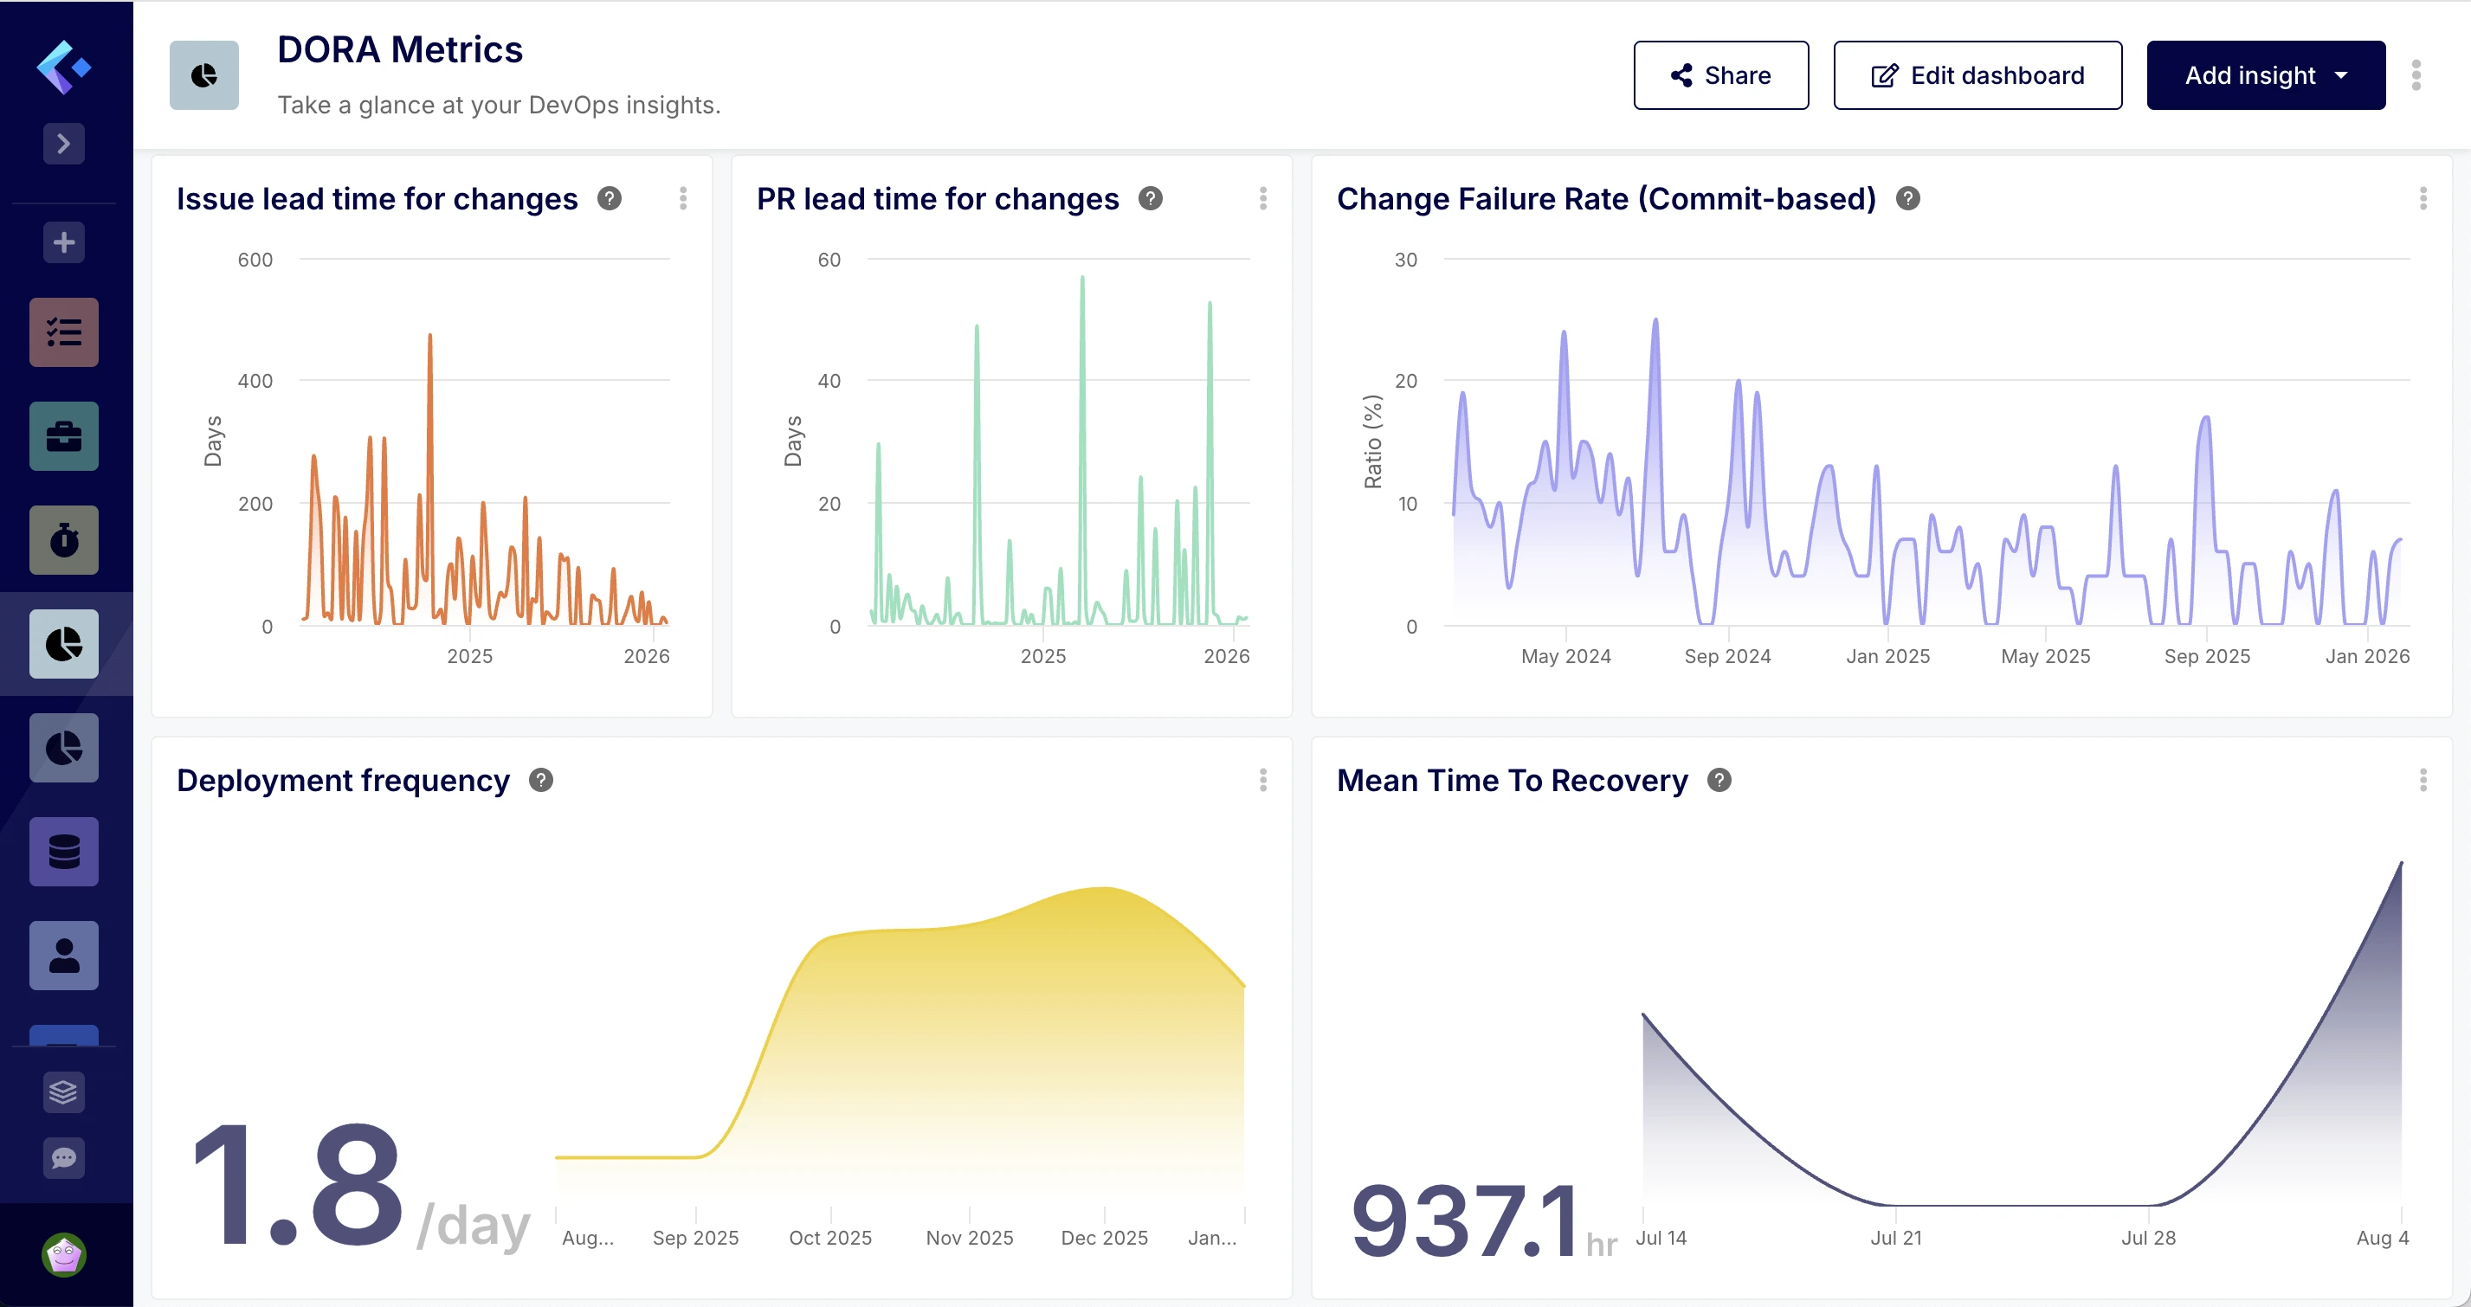Viewport: 2471px width, 1307px height.
Task: Open the projects briefcase section
Action: 63,435
